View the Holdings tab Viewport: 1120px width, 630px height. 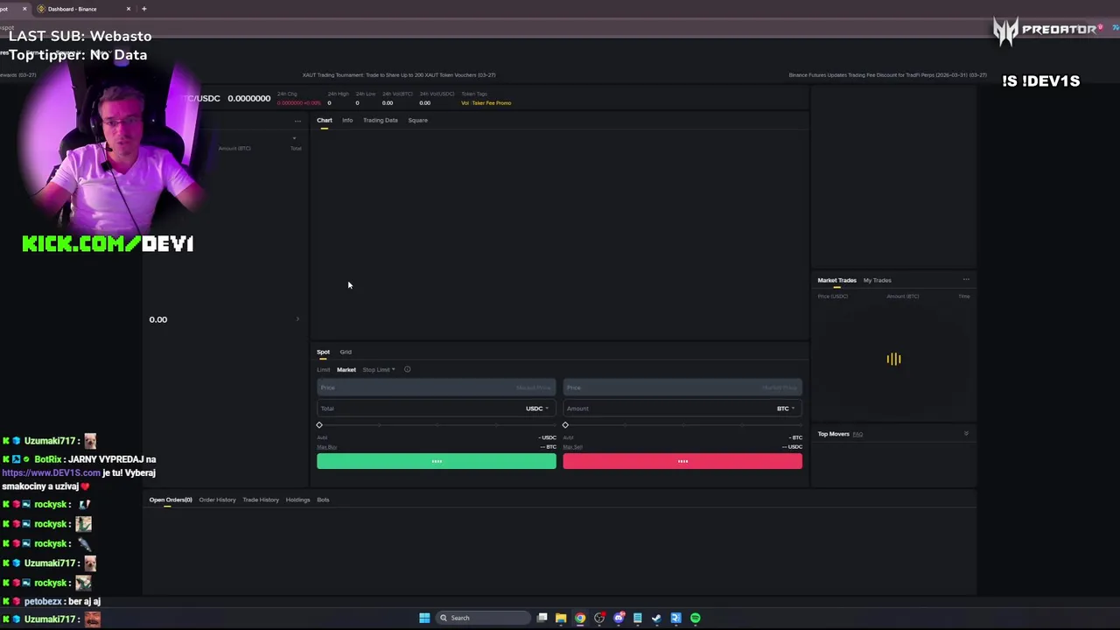pos(297,500)
